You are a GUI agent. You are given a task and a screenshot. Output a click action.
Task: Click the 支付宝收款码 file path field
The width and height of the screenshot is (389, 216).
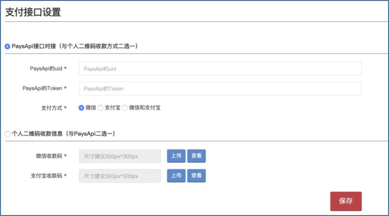(120, 176)
